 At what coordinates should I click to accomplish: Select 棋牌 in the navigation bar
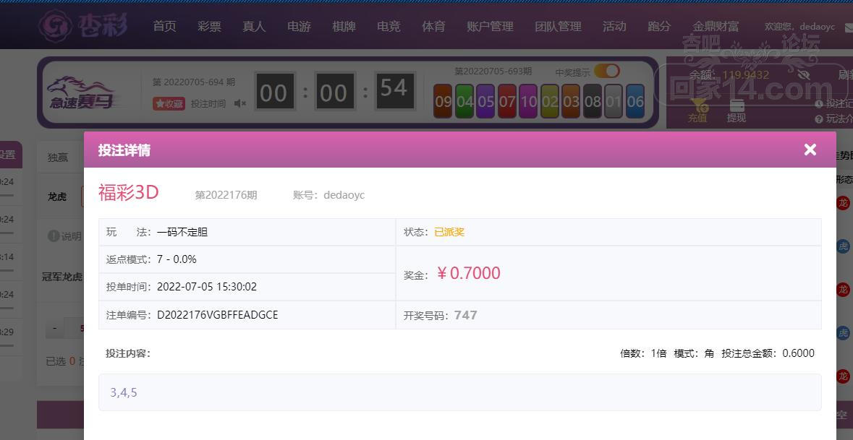344,26
